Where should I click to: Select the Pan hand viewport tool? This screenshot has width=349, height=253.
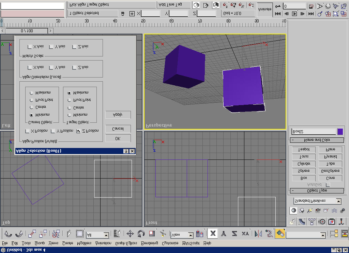click(x=328, y=6)
